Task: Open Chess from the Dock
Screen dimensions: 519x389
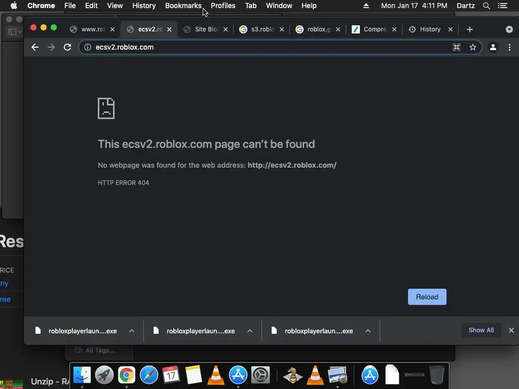Action: click(292, 375)
